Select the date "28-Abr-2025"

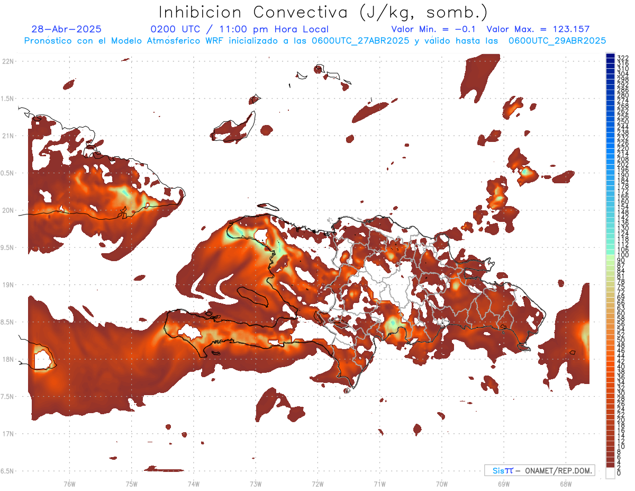click(67, 29)
